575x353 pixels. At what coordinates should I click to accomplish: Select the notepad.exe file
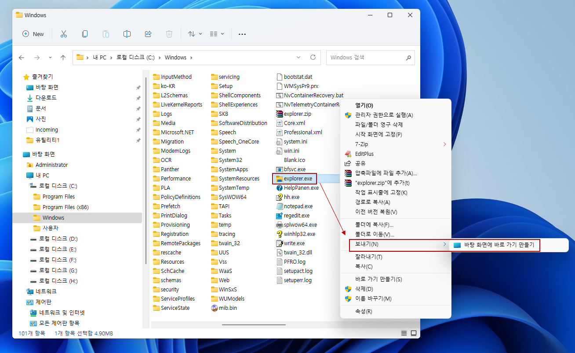coord(295,206)
